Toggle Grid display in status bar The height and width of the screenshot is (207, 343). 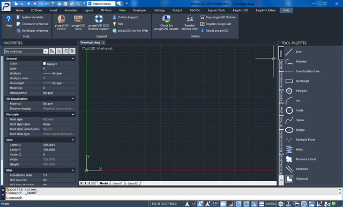pyautogui.click(x=223, y=204)
